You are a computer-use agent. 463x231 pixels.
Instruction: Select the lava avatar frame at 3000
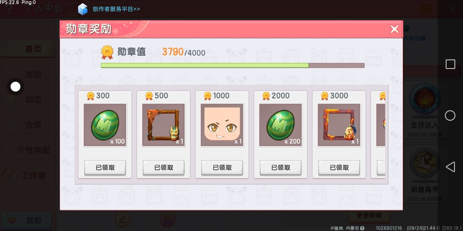point(339,125)
